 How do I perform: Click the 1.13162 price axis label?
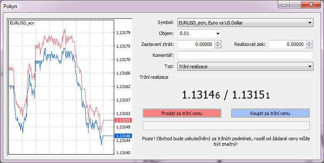(123, 87)
